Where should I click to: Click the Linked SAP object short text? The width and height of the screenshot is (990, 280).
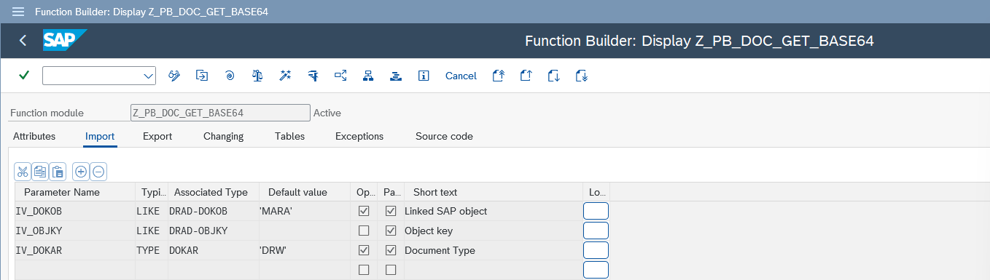click(445, 211)
